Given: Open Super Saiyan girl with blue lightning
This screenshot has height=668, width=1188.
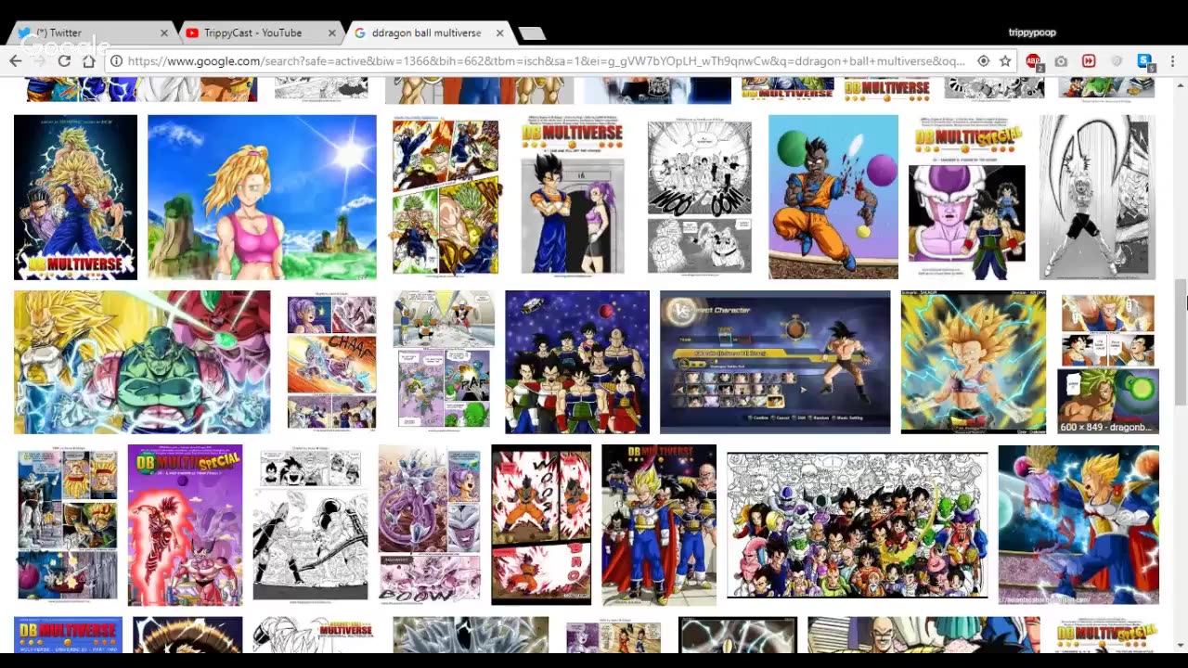Looking at the screenshot, I should coord(974,362).
